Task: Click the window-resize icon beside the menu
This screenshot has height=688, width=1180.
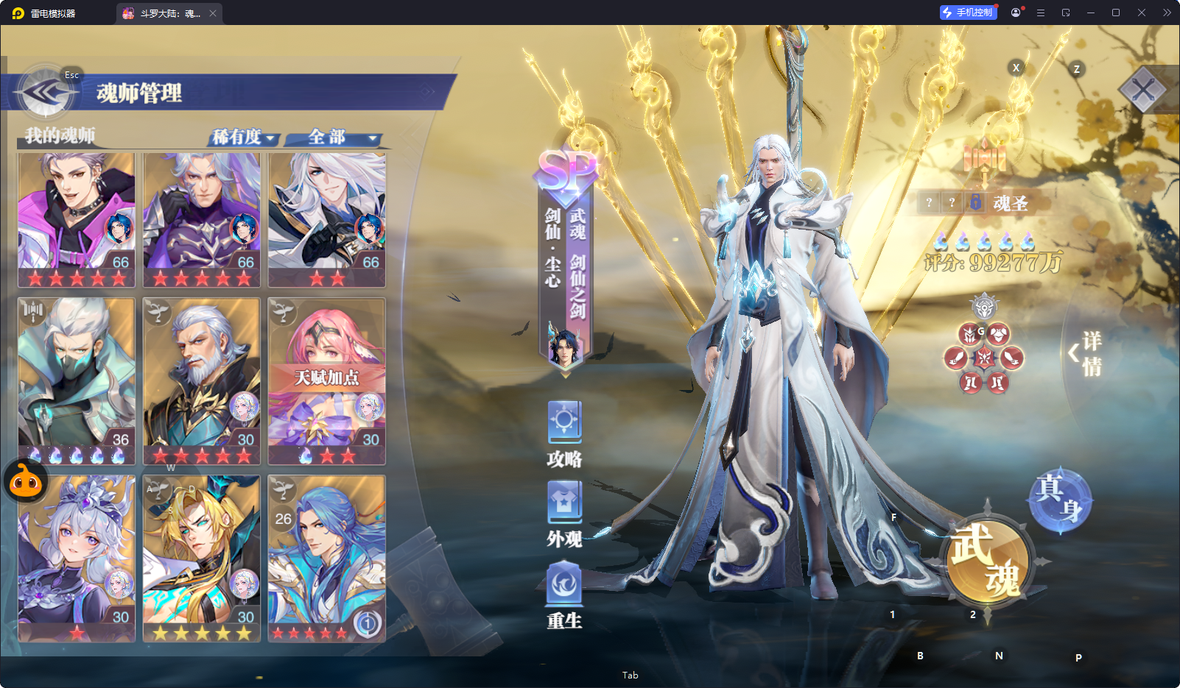Action: click(x=1066, y=13)
